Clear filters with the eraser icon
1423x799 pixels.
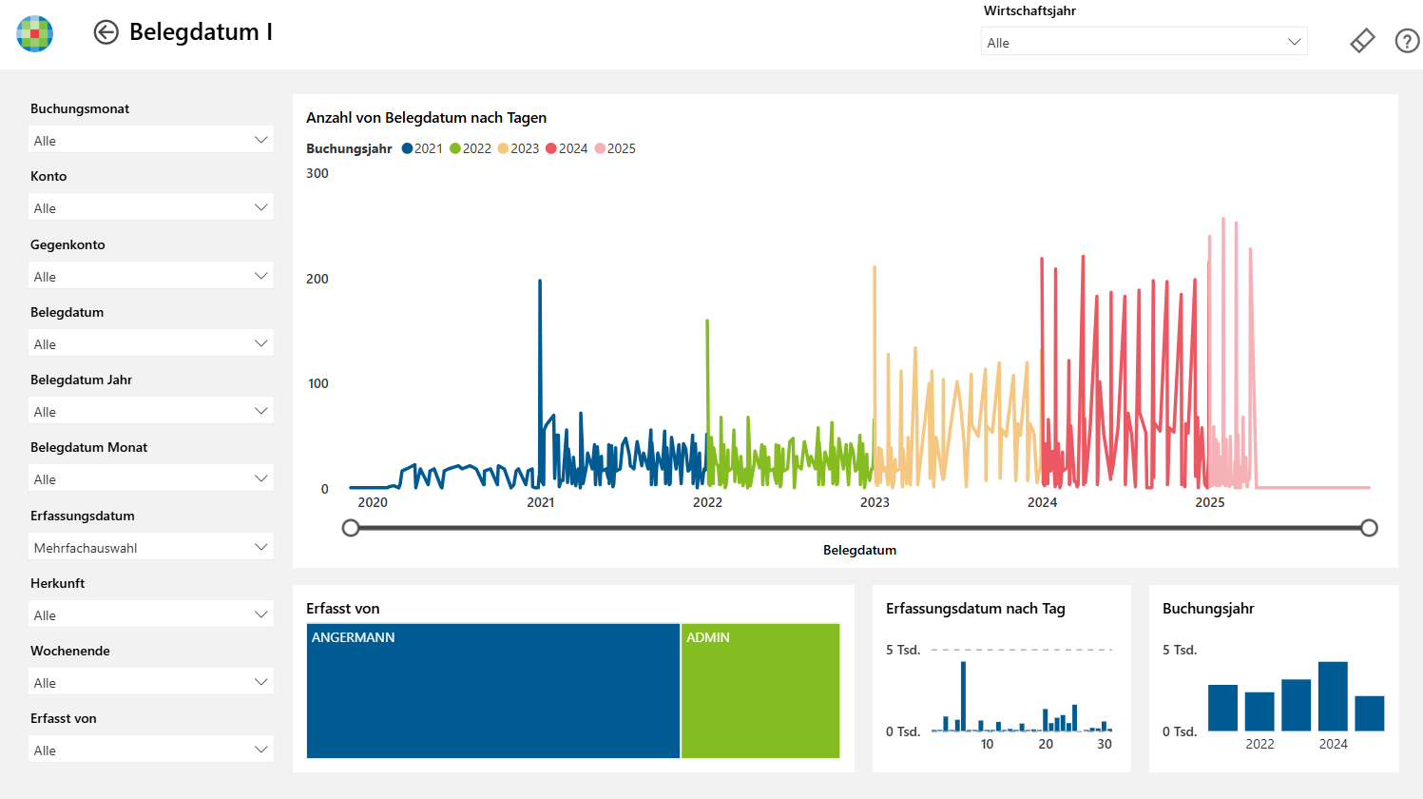tap(1362, 41)
